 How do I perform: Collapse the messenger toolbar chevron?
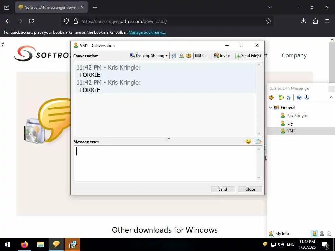pyautogui.click(x=331, y=97)
